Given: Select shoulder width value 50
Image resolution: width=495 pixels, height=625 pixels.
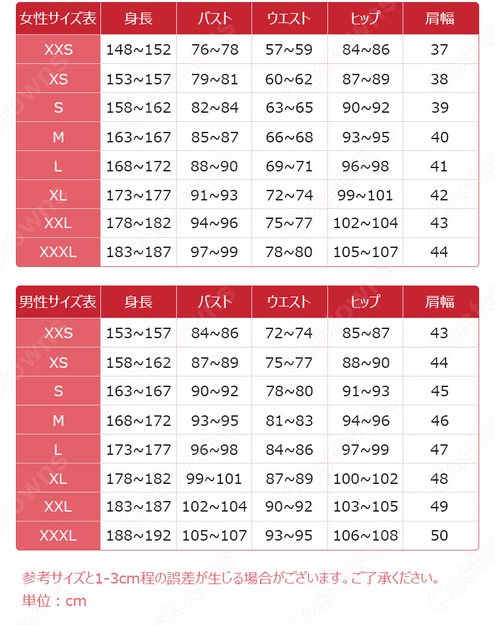Looking at the screenshot, I should [x=439, y=535].
